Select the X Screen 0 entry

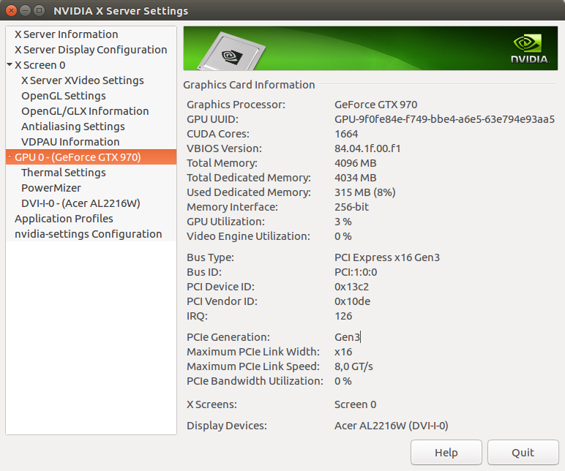tap(40, 65)
